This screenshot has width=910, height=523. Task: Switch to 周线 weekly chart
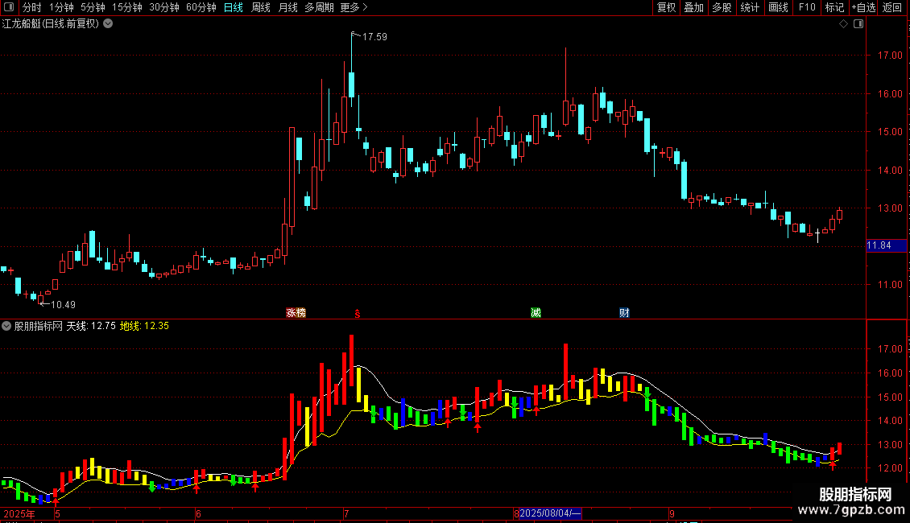tap(261, 7)
